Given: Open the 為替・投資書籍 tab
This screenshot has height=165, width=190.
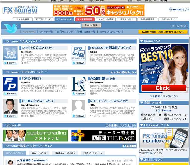Looking at the screenshot, I should click(x=147, y=19).
